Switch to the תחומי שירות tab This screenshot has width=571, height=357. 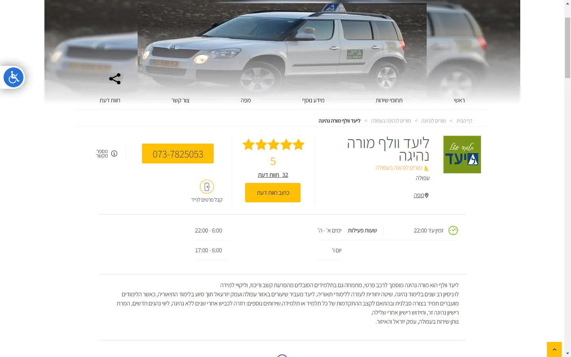[x=389, y=100]
